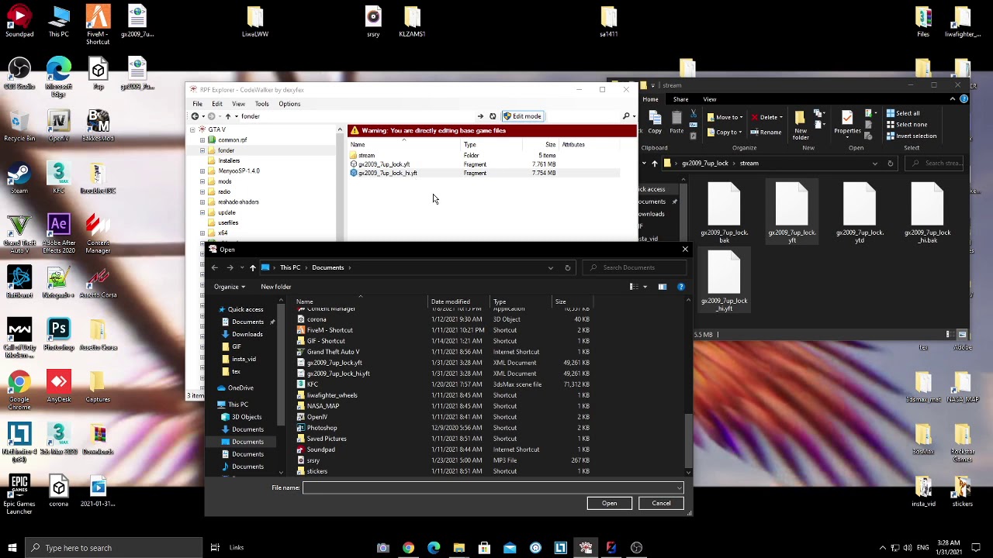Open the Photoshop desktop shortcut
The width and height of the screenshot is (993, 558).
tap(58, 334)
